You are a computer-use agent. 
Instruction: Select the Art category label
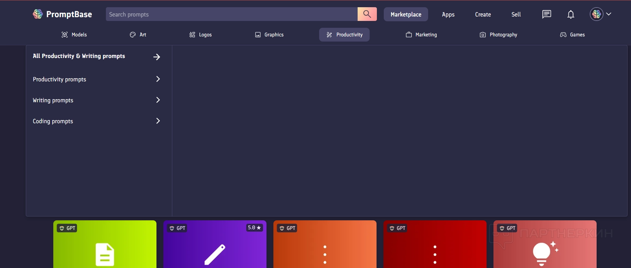tap(143, 35)
